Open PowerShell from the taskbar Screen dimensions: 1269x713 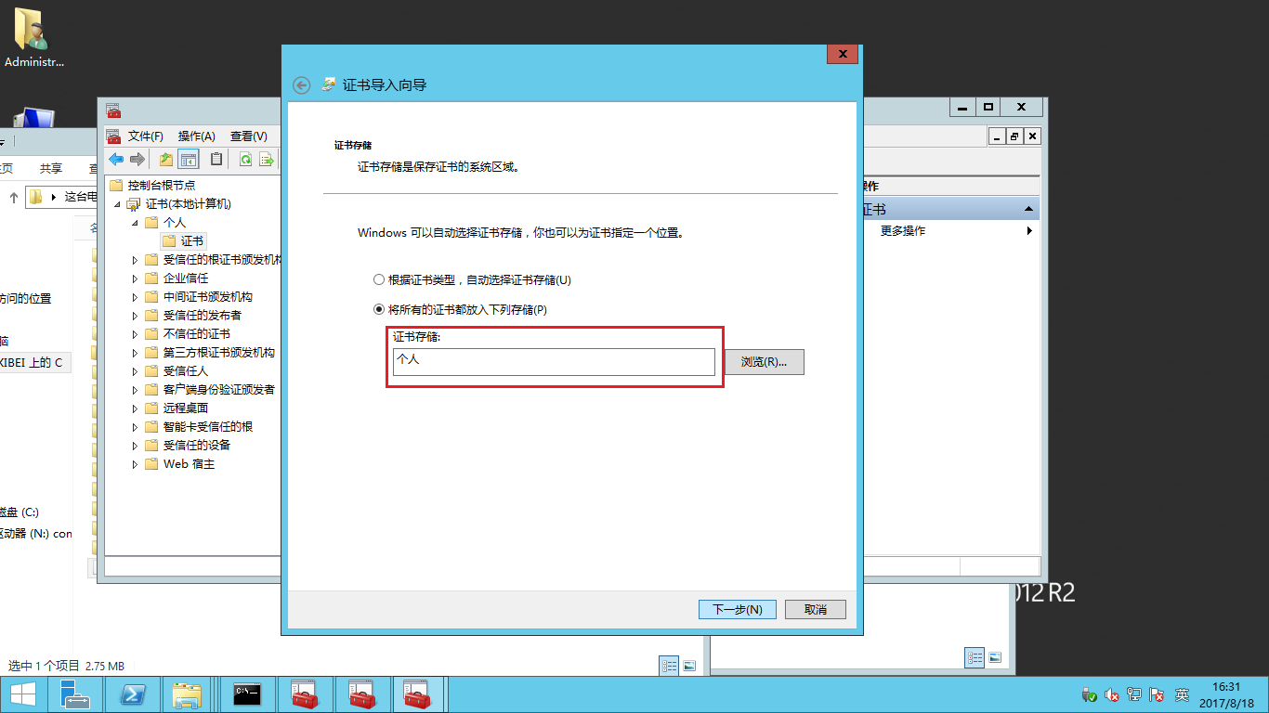tap(132, 694)
